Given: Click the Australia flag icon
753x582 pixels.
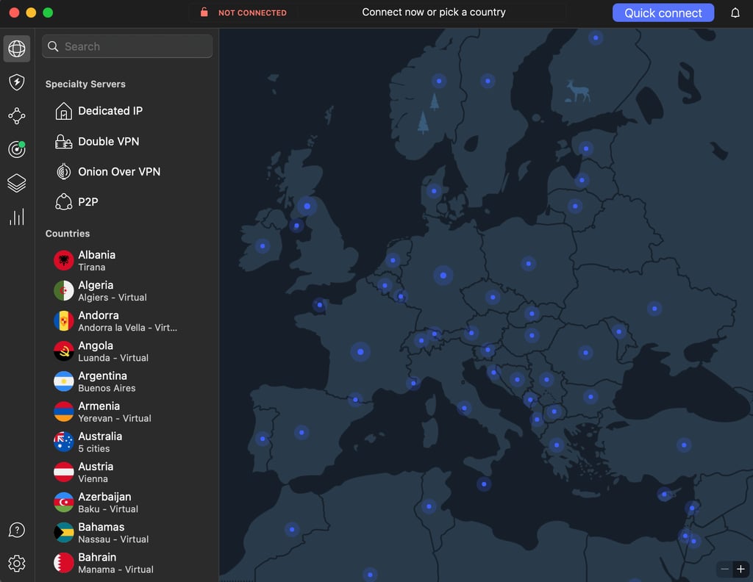Looking at the screenshot, I should point(63,442).
